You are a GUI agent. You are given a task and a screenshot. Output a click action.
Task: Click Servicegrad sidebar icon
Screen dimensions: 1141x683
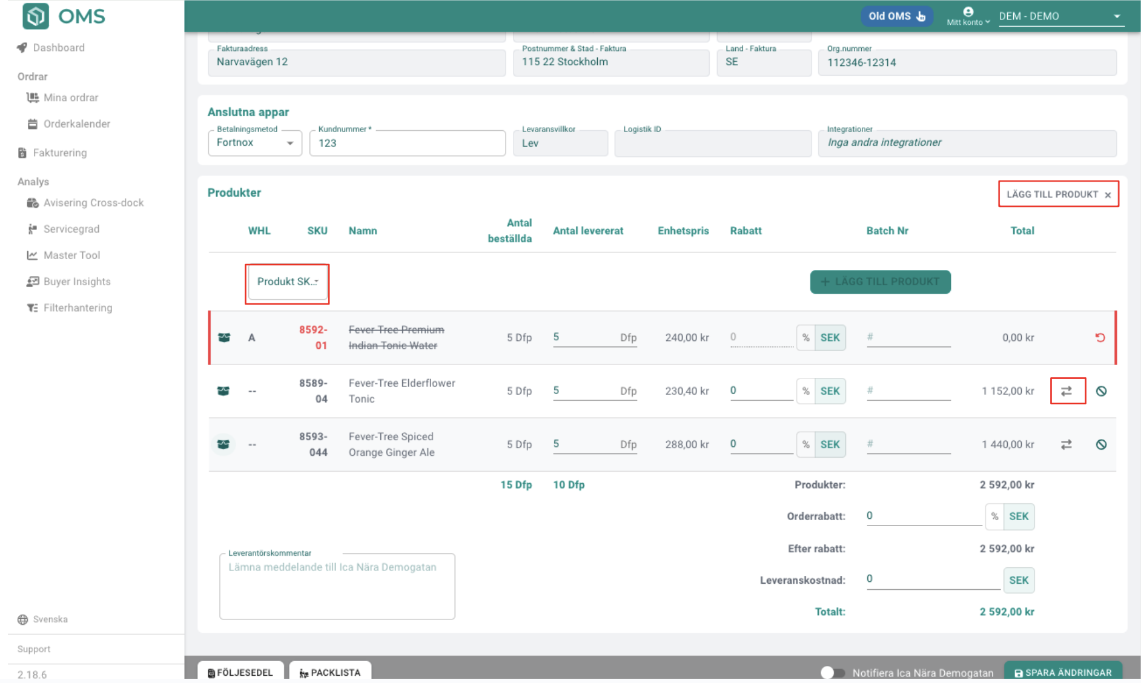pos(33,229)
